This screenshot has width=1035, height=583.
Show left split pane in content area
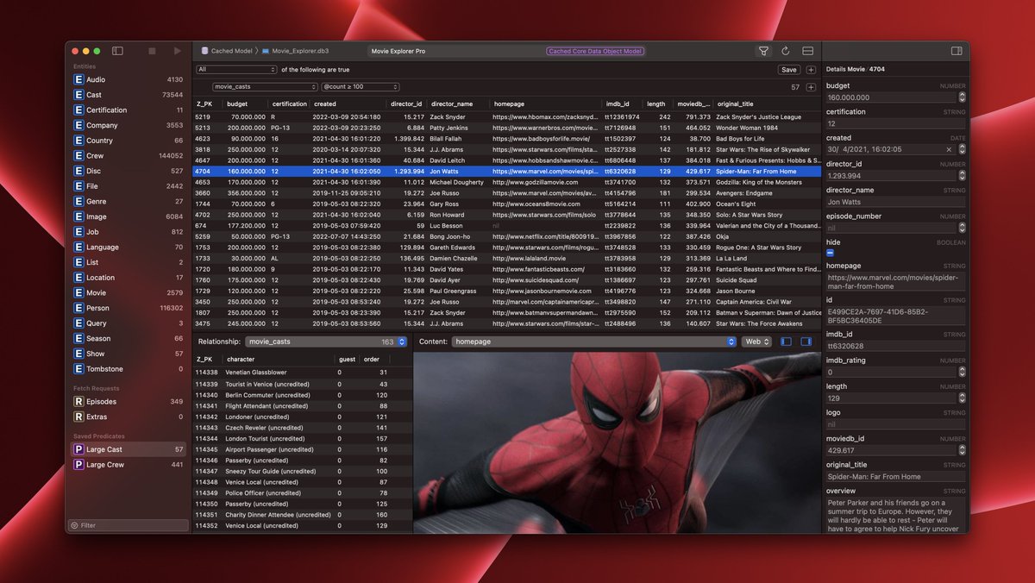(x=786, y=342)
